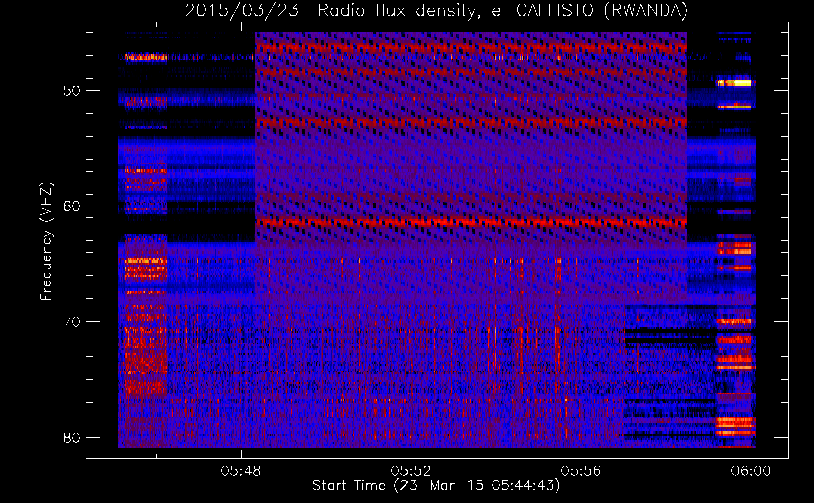Click the plot title "Radio flux density, e-CALLISTO (RWANDA)"
Screen dimensions: 814x503
tap(503, 10)
